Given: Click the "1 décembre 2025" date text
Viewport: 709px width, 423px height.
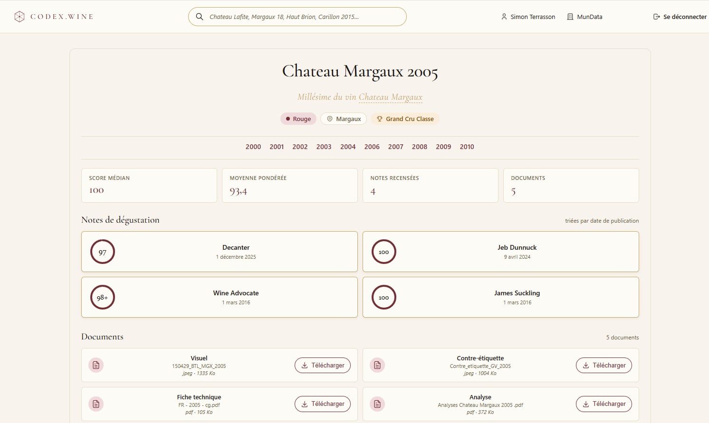Looking at the screenshot, I should click(236, 257).
